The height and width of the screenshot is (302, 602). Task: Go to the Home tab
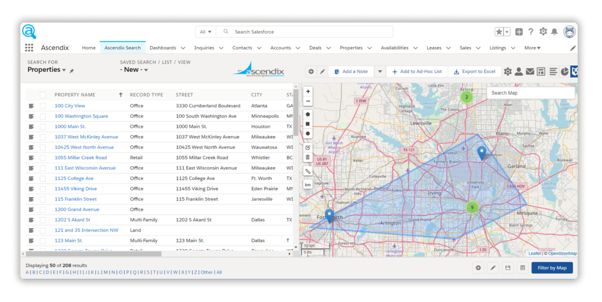pos(89,48)
